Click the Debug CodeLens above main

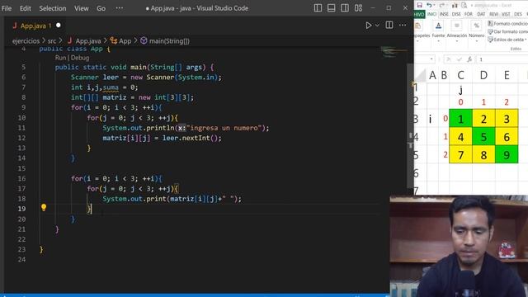click(x=80, y=58)
